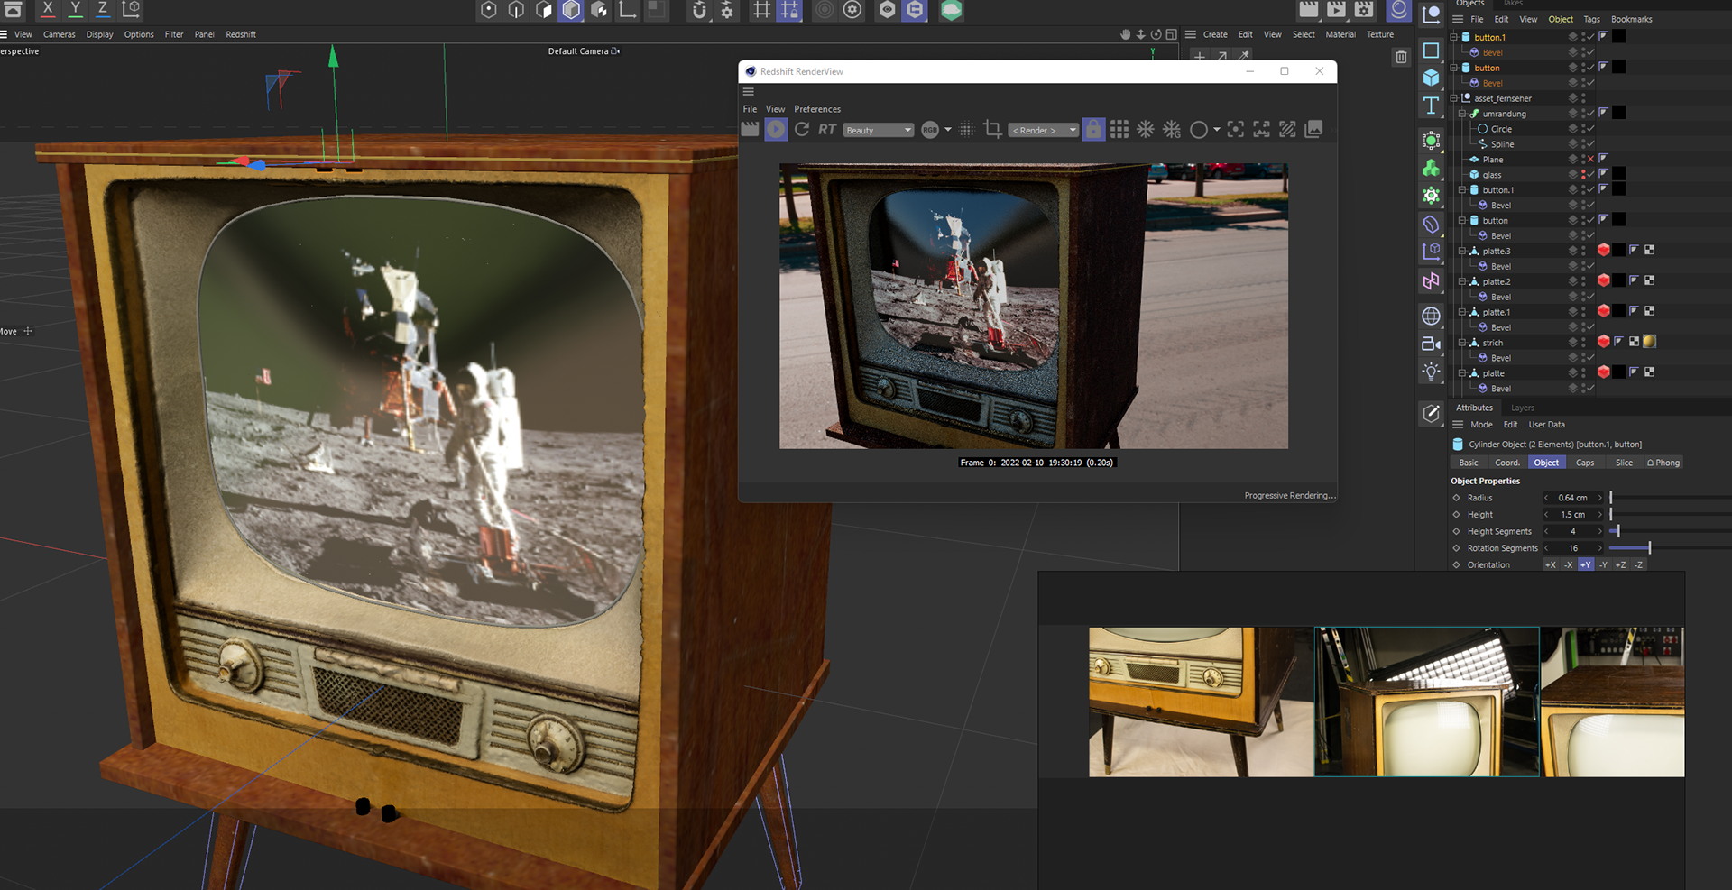Toggle the enable checkmark on the Circle object
This screenshot has height=890, width=1732.
(x=1590, y=129)
